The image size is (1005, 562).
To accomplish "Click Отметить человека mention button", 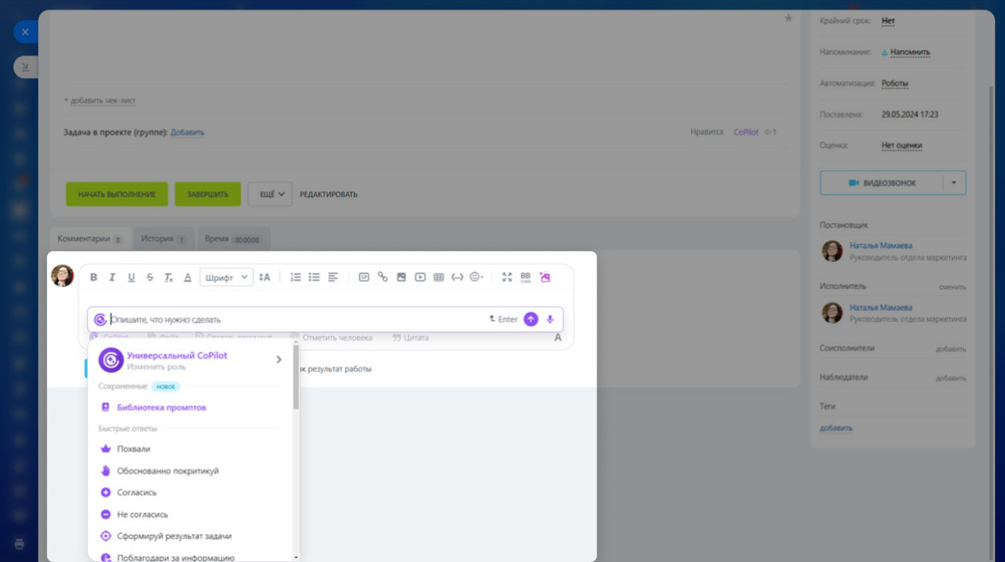I will (x=331, y=338).
